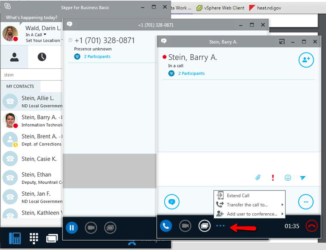Open the In A Call status dropdown
This screenshot has height=250, width=326.
click(36, 35)
